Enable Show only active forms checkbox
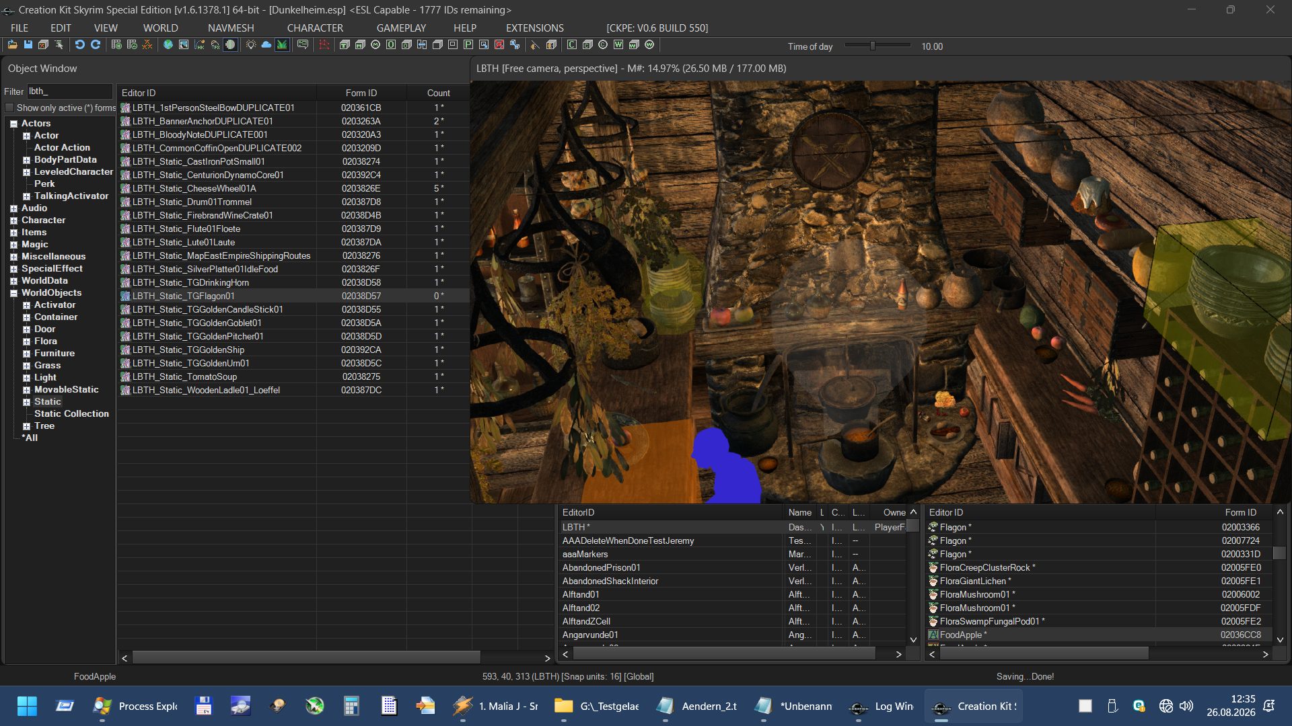This screenshot has width=1292, height=726. pyautogui.click(x=9, y=108)
